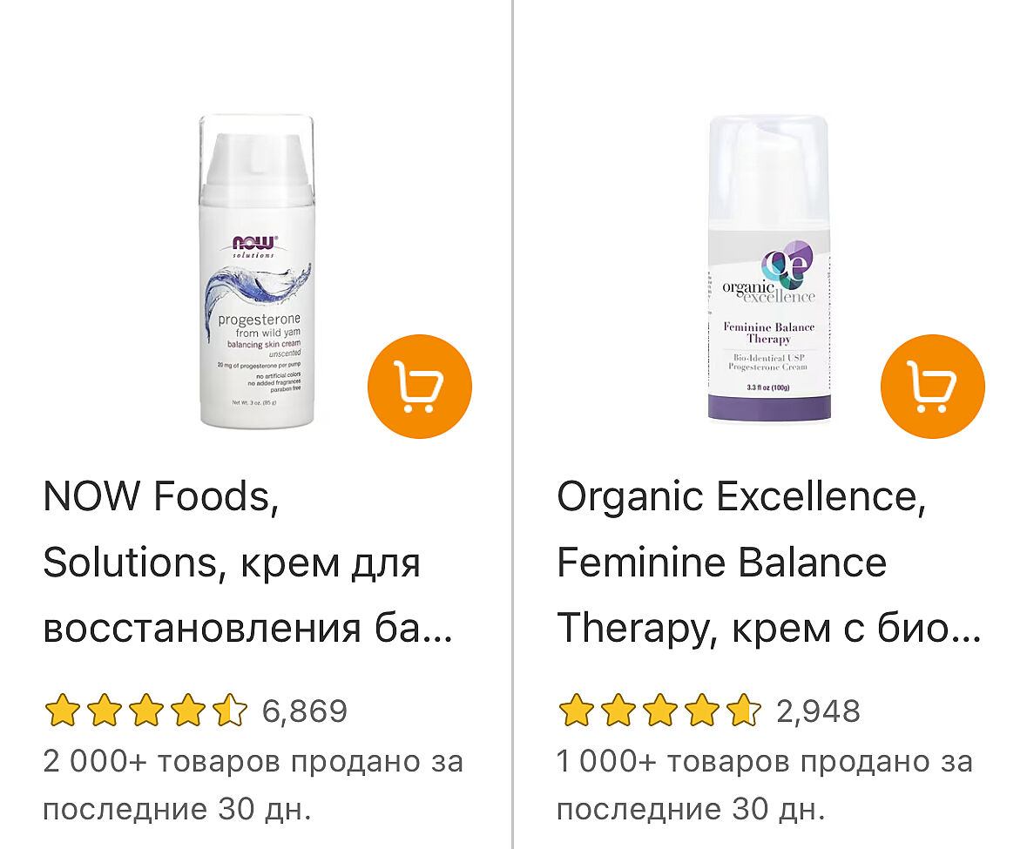The height and width of the screenshot is (849, 1027).
Task: Open the Organic Excellence bottle image
Action: point(769,268)
